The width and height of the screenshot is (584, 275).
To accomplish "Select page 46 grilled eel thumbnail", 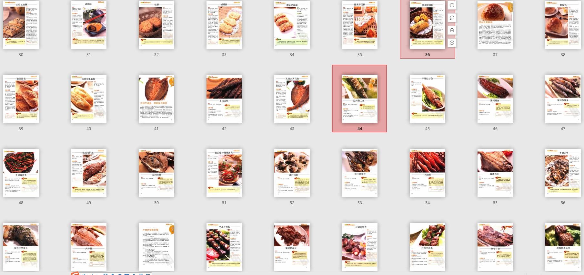I will pyautogui.click(x=495, y=99).
